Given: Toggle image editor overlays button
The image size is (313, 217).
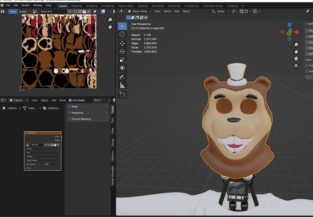Looking at the screenshot, I should pos(103,12).
